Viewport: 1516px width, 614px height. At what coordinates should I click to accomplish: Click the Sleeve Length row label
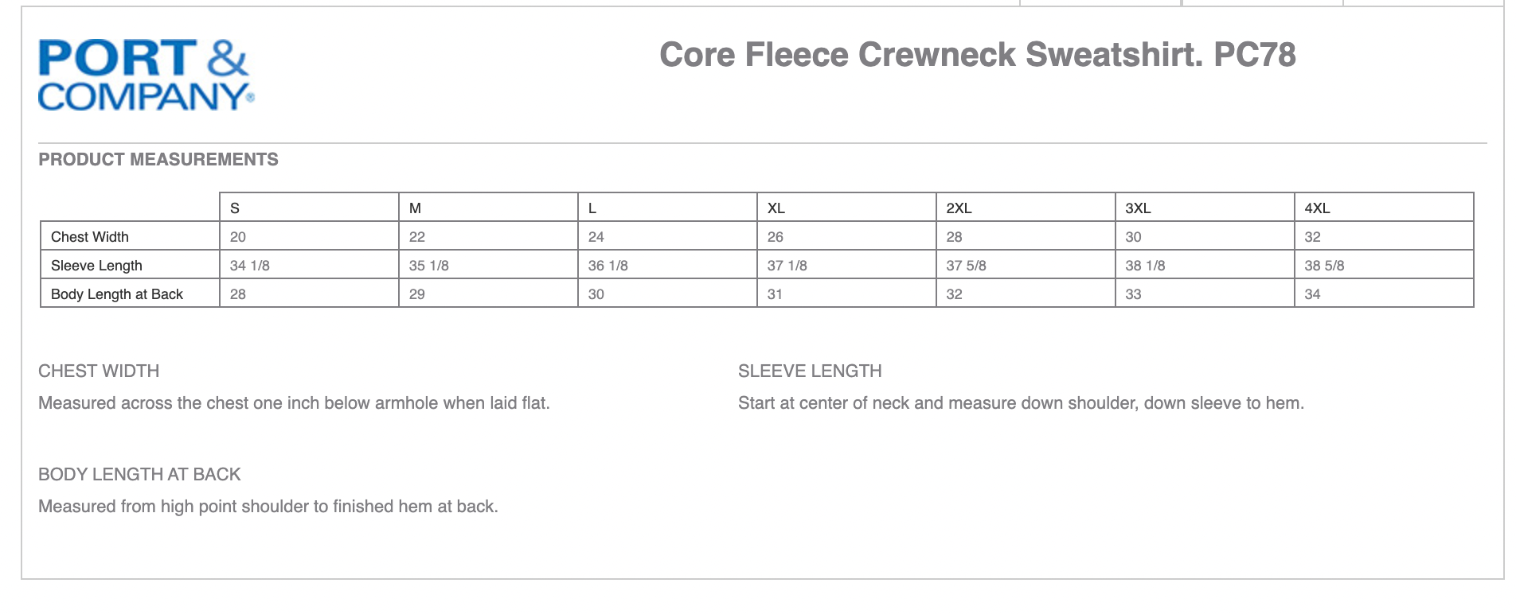pos(96,266)
